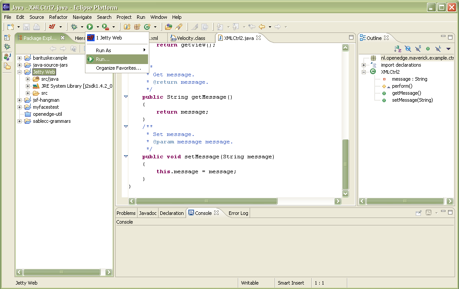Image resolution: width=459 pixels, height=289 pixels.
Task: Choose 'Organize Favorites...' menu entry
Action: 118,68
